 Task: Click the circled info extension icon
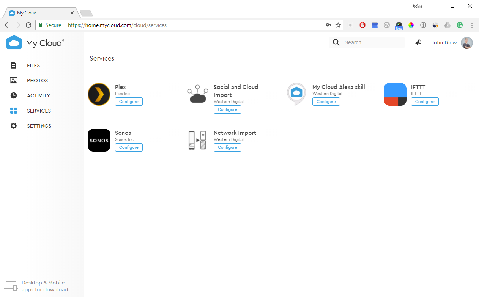pyautogui.click(x=423, y=25)
